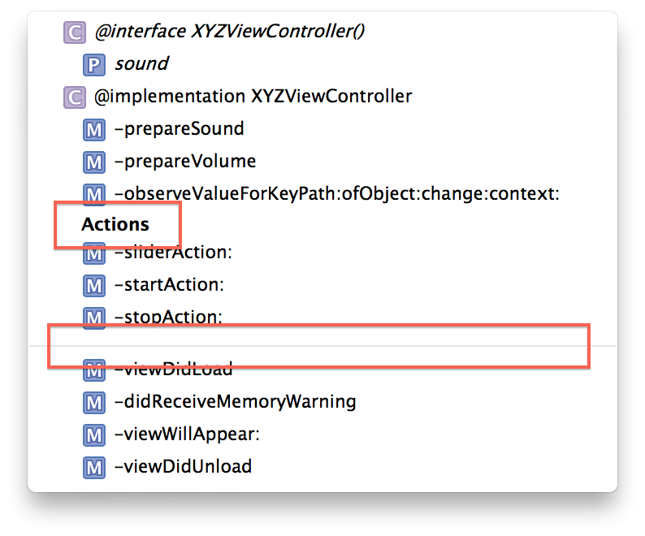Click the M method icon for -prepareSound
The height and width of the screenshot is (536, 645).
tap(94, 130)
